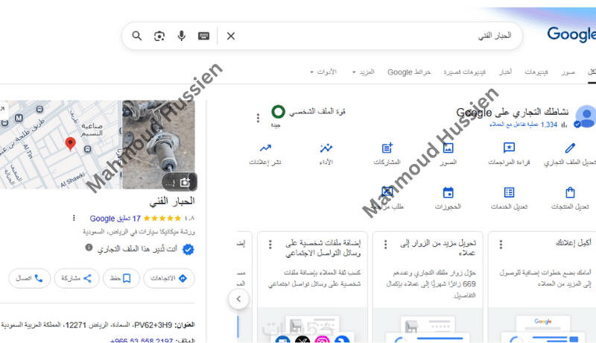Switch to the صور tab

[x=568, y=72]
